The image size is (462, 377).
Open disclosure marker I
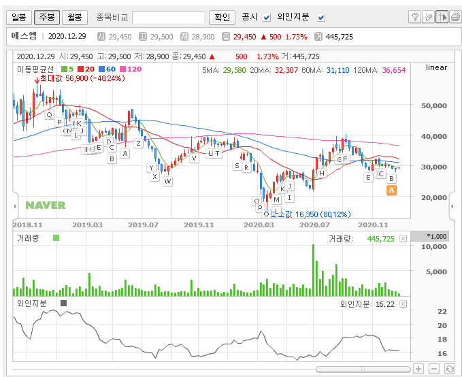(x=290, y=197)
